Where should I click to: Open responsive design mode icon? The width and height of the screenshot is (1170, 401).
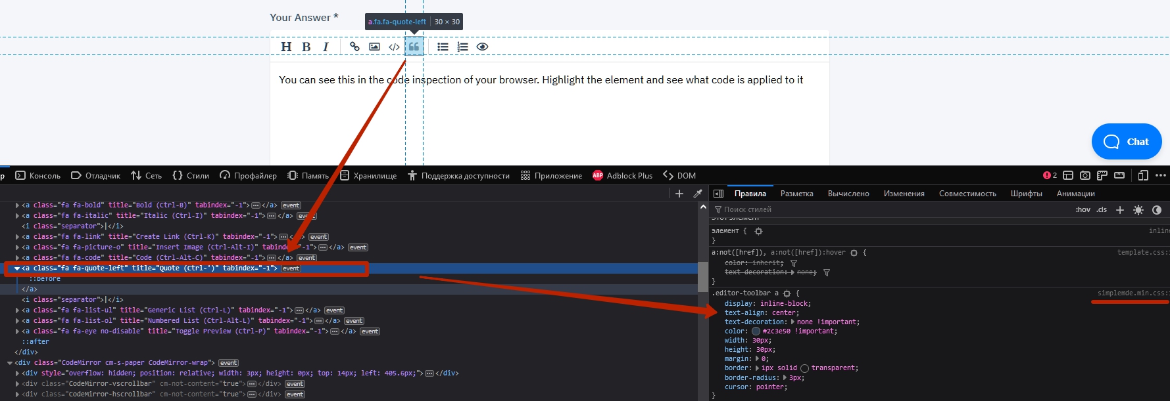pos(1143,175)
